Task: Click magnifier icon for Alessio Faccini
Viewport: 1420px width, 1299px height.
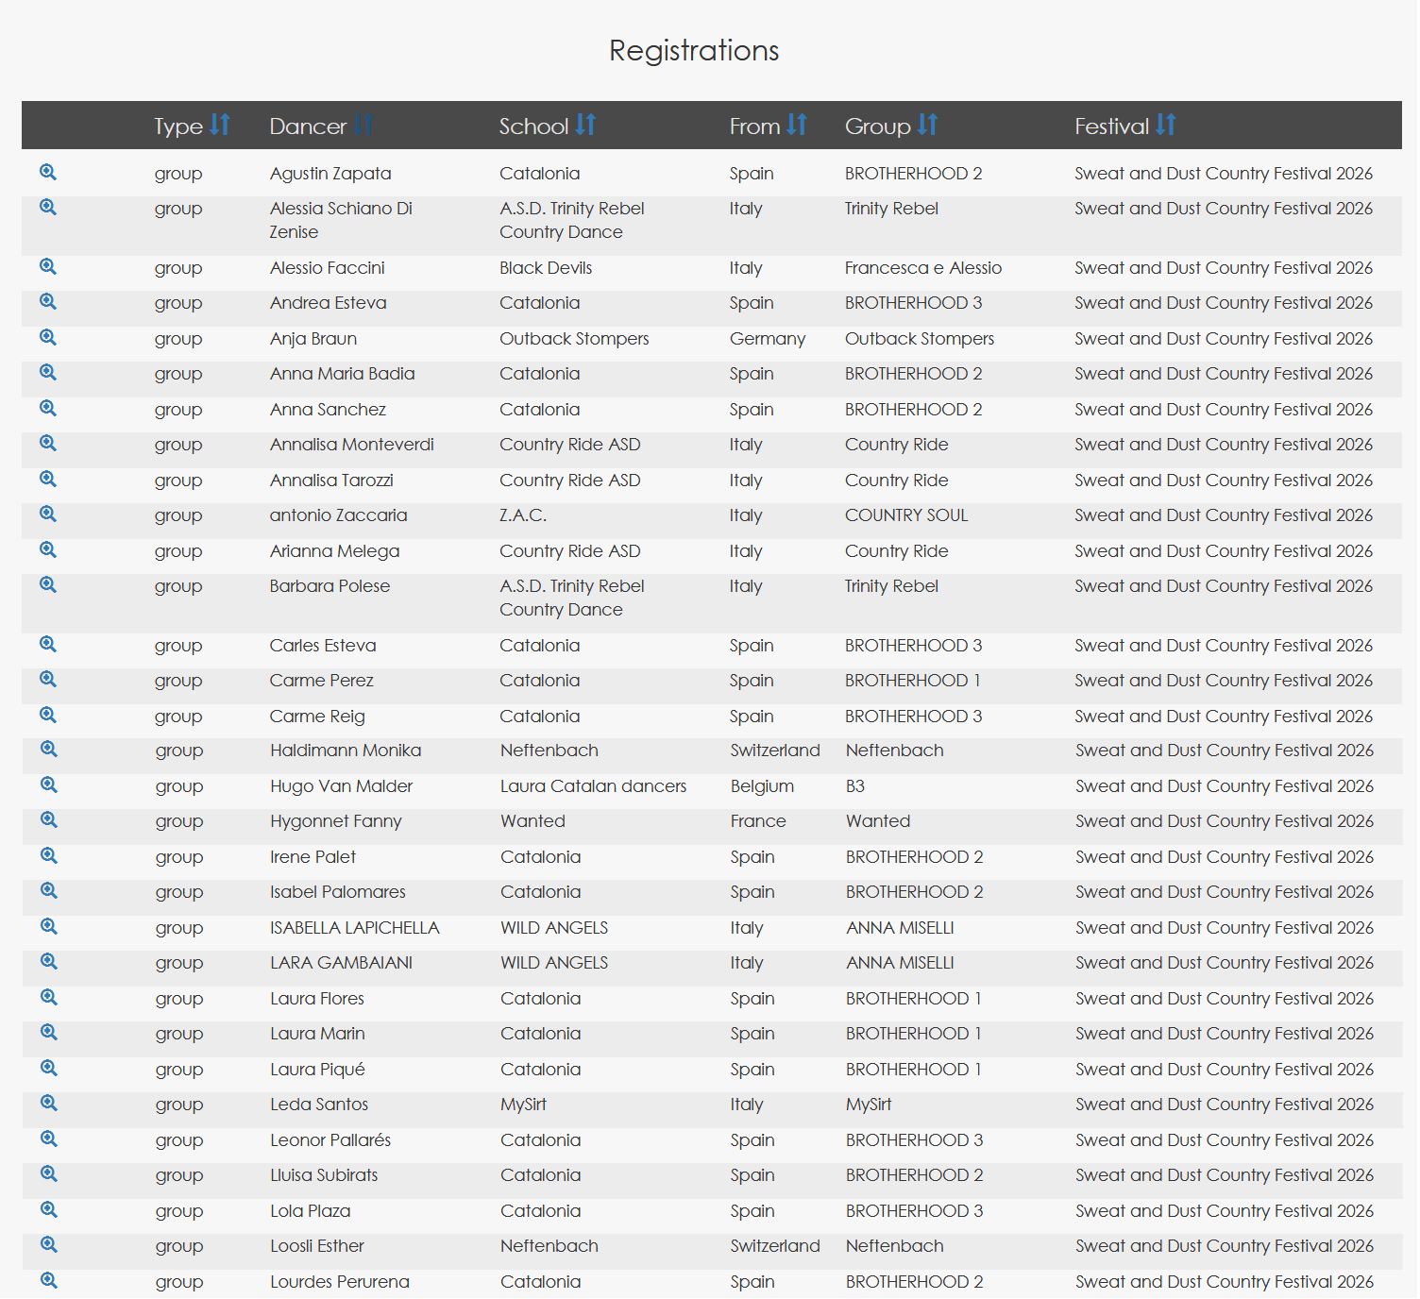Action: click(48, 266)
